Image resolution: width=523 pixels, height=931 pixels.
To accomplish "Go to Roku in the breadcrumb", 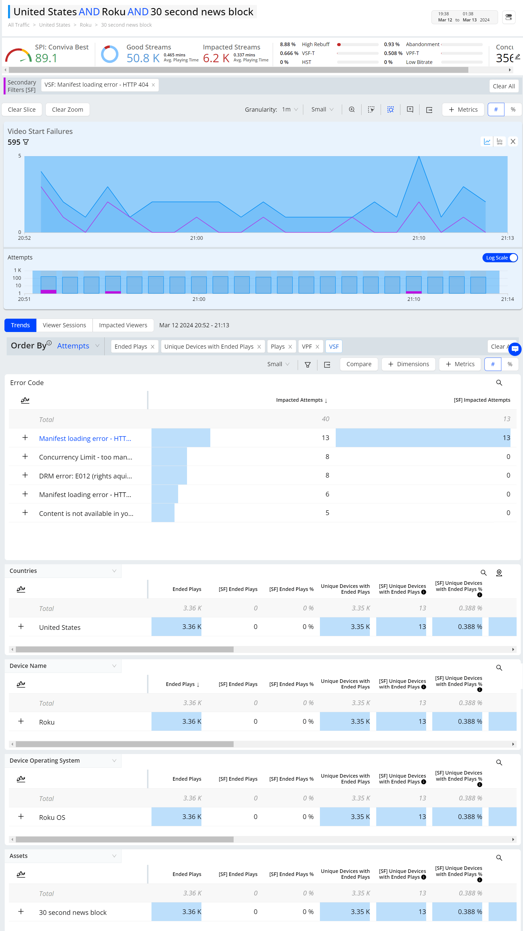I will coord(85,25).
